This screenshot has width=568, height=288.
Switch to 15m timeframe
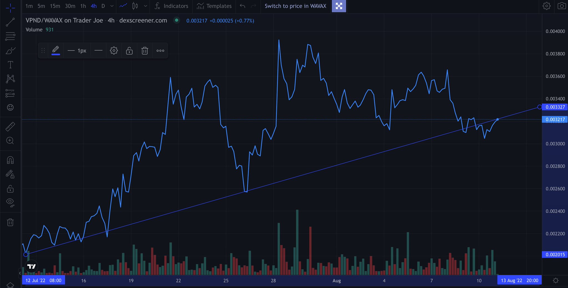pos(55,6)
